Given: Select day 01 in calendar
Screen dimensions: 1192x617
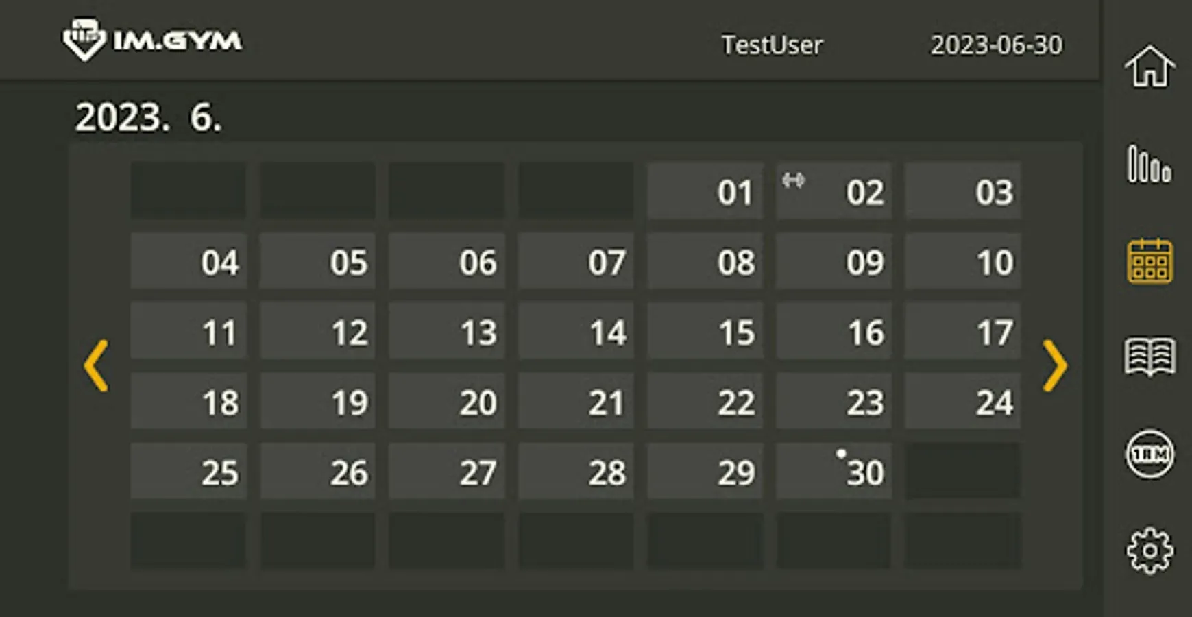Looking at the screenshot, I should [x=705, y=191].
